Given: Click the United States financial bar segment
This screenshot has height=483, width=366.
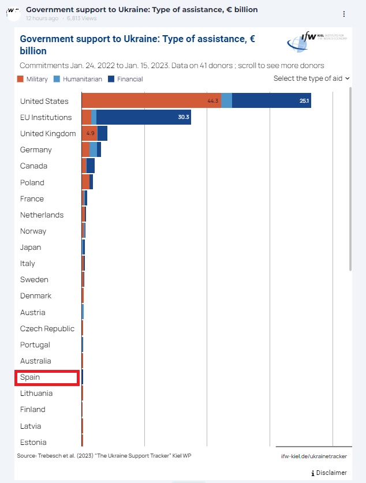Looking at the screenshot, I should [x=271, y=101].
